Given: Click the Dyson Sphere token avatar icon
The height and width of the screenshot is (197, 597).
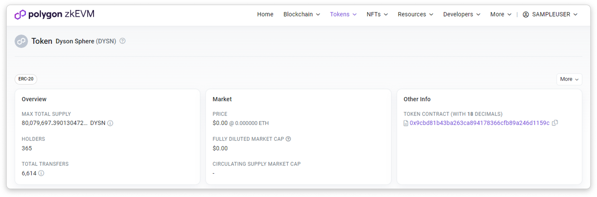Looking at the screenshot, I should pos(21,41).
